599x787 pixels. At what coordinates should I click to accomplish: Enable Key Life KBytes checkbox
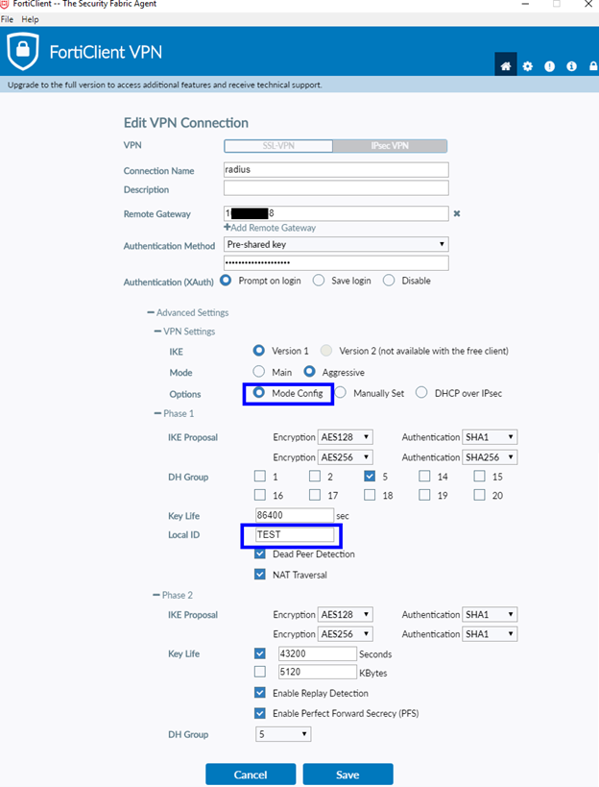click(259, 672)
